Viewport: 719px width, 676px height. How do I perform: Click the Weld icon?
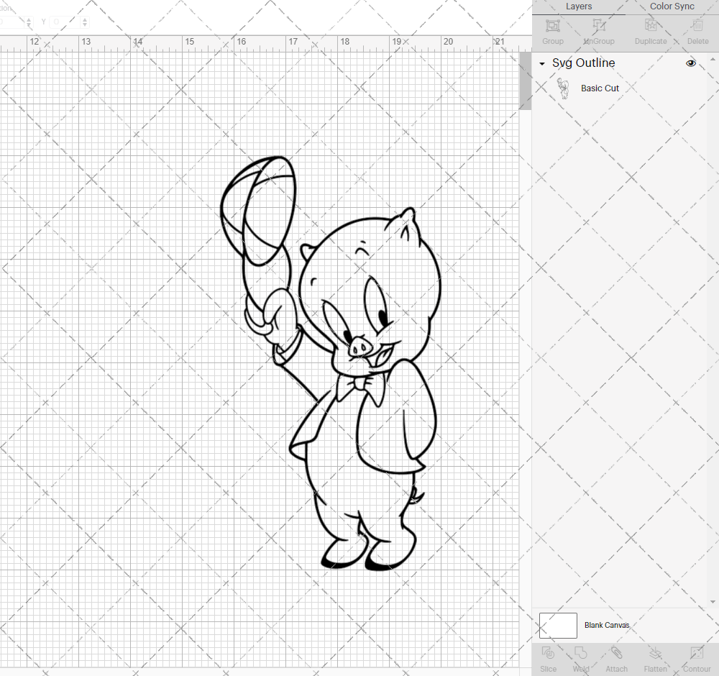pos(580,657)
